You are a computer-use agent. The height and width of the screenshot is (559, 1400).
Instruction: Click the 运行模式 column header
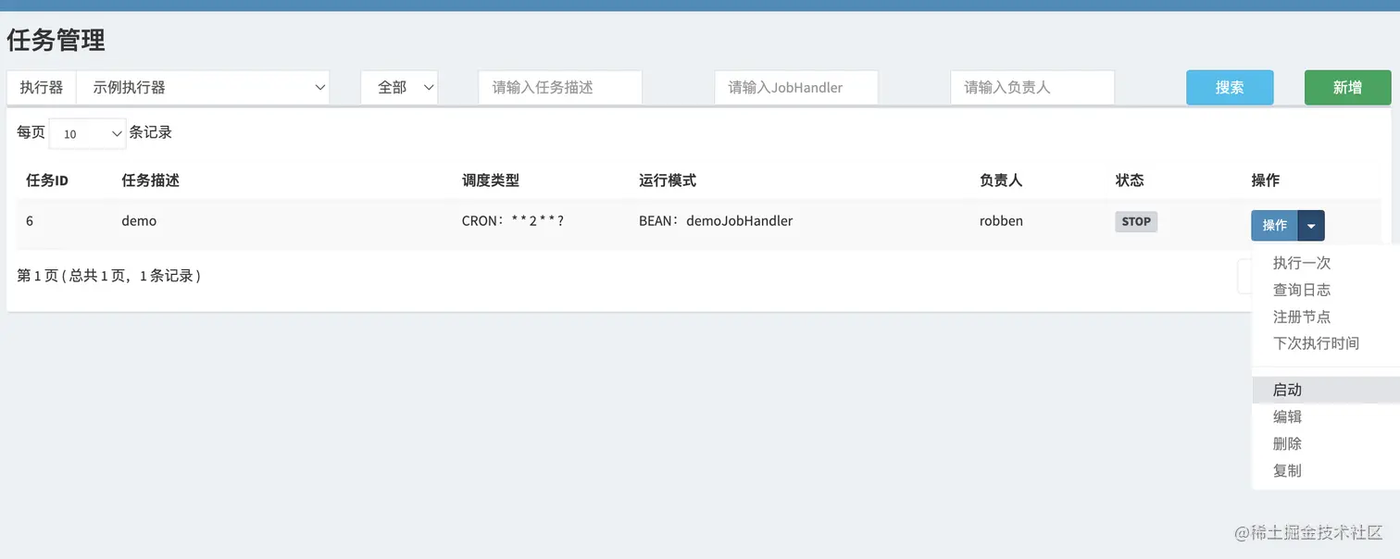668,180
